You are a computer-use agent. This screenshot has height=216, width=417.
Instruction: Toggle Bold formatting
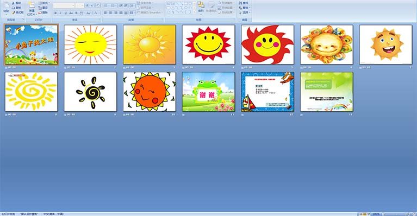[x=55, y=12]
